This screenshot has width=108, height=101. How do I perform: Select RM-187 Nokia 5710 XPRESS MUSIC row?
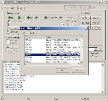point(52,43)
